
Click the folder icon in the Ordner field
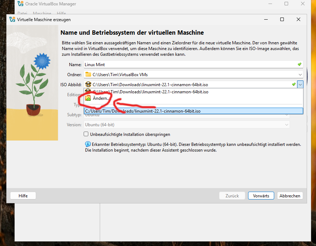point(88,74)
